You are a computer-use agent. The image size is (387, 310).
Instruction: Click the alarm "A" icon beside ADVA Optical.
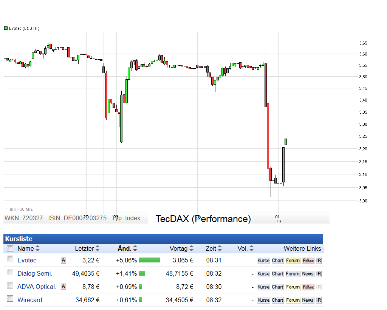coord(63,287)
